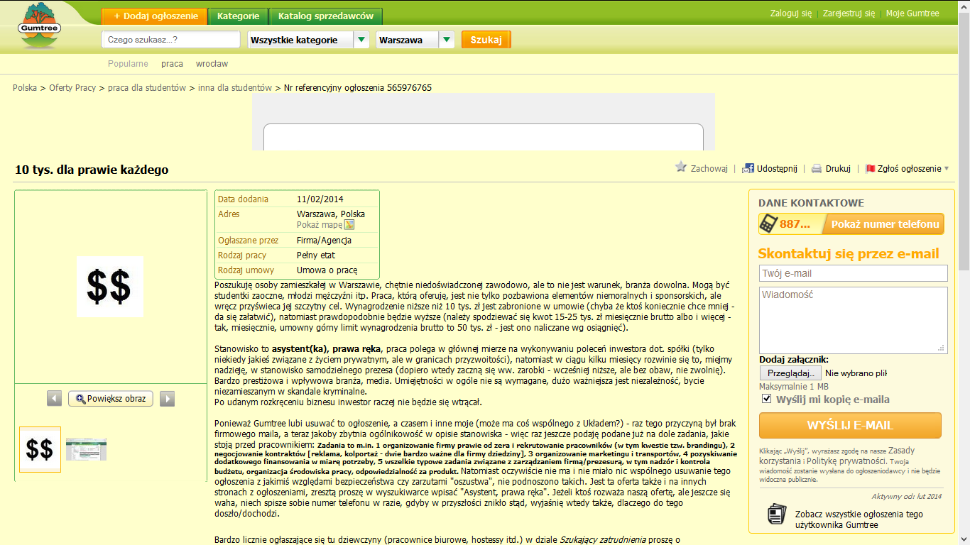Viewport: 970px width, 545px height.
Task: Click the phone icon in contact panel
Action: (x=768, y=224)
